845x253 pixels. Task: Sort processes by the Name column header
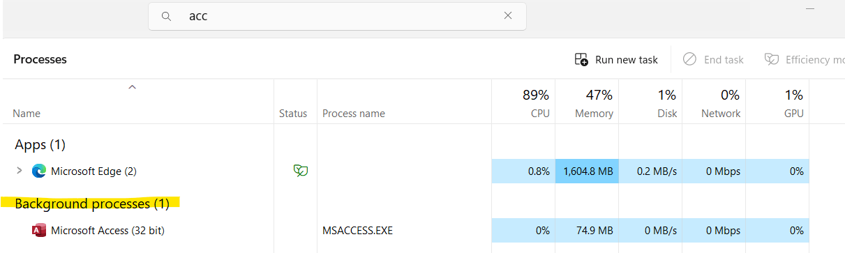pos(27,114)
